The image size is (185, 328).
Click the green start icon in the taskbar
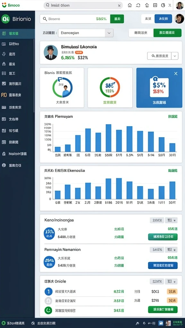coord(4,323)
